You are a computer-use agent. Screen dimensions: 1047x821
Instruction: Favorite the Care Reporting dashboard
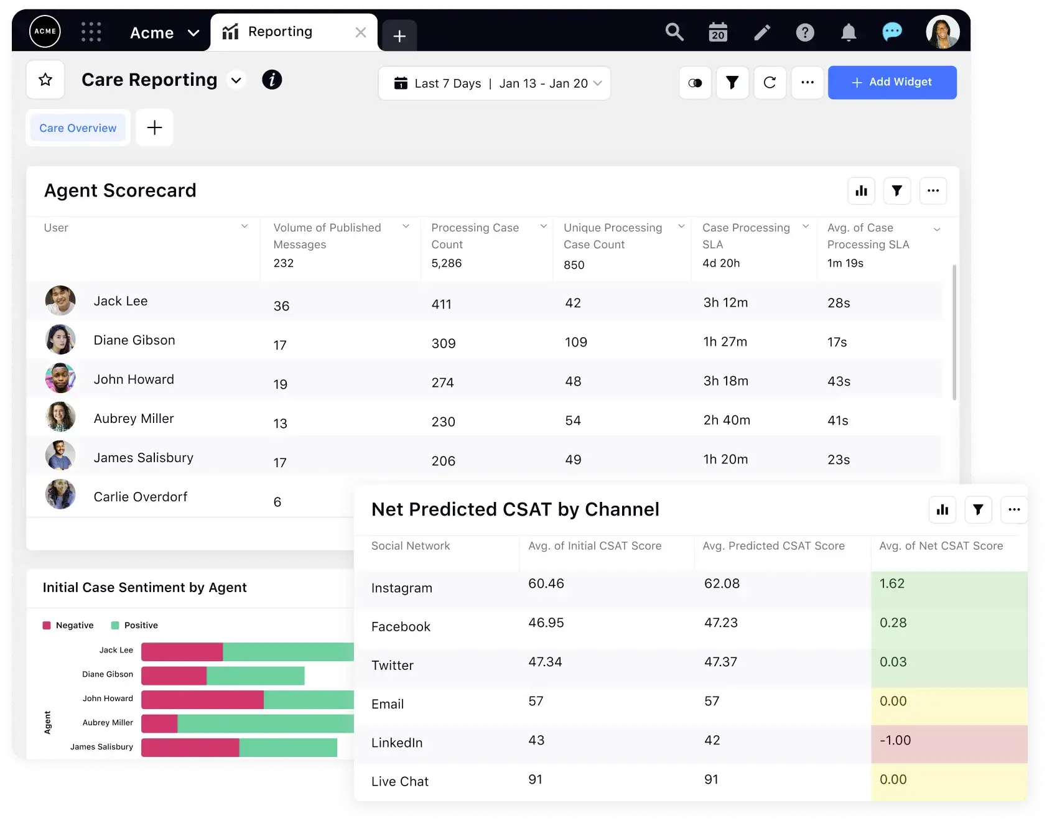pos(45,79)
